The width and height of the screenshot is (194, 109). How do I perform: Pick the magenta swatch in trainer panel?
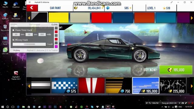click(56, 46)
